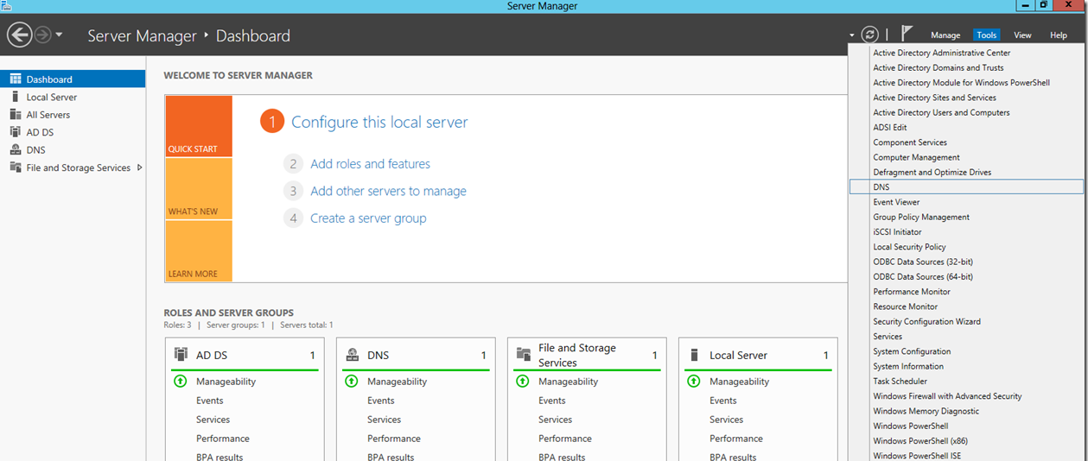Click the AD DS tile header icon
The height and width of the screenshot is (461, 1088).
click(x=181, y=354)
